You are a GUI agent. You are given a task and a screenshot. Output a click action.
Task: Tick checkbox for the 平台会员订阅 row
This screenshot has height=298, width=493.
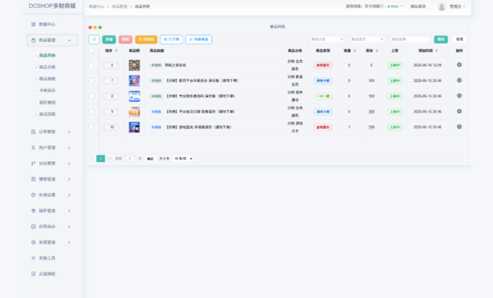coord(91,112)
